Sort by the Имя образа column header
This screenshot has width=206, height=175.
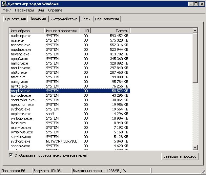point(27,31)
